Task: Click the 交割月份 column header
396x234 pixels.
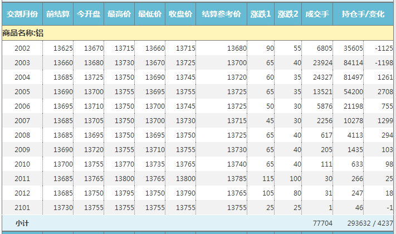Action: [22, 13]
